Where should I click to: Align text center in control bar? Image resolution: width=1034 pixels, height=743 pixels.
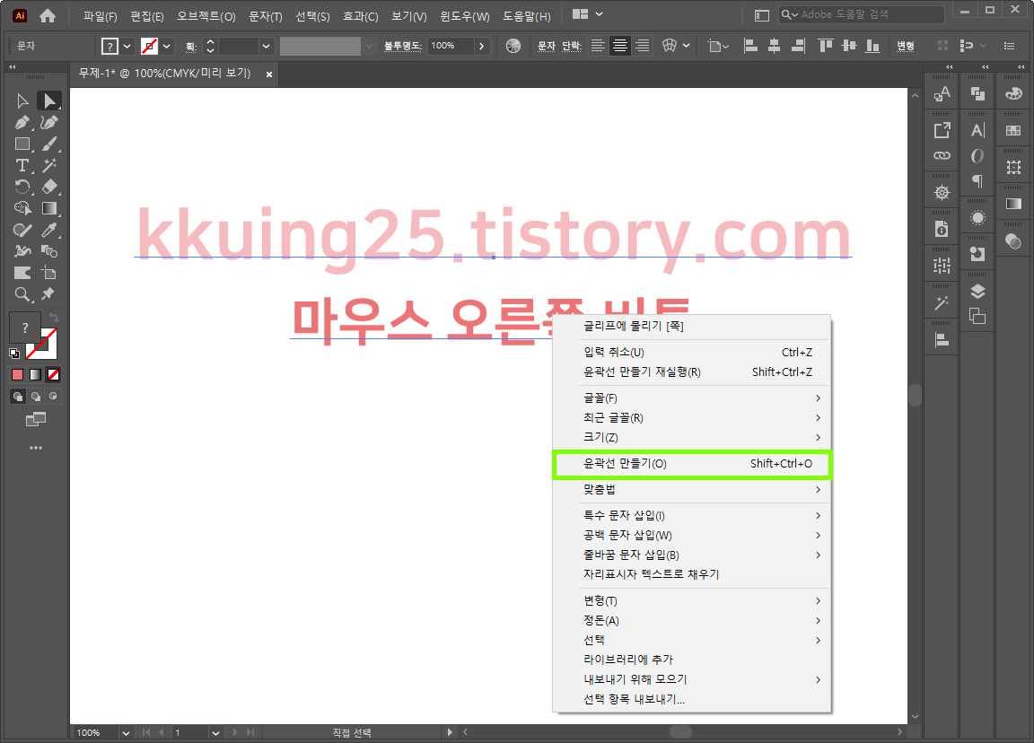coord(620,46)
